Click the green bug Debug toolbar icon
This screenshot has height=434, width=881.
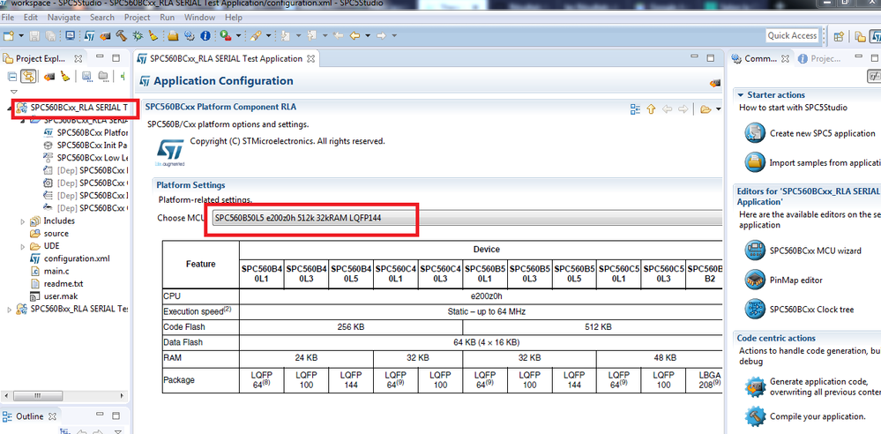tap(137, 35)
